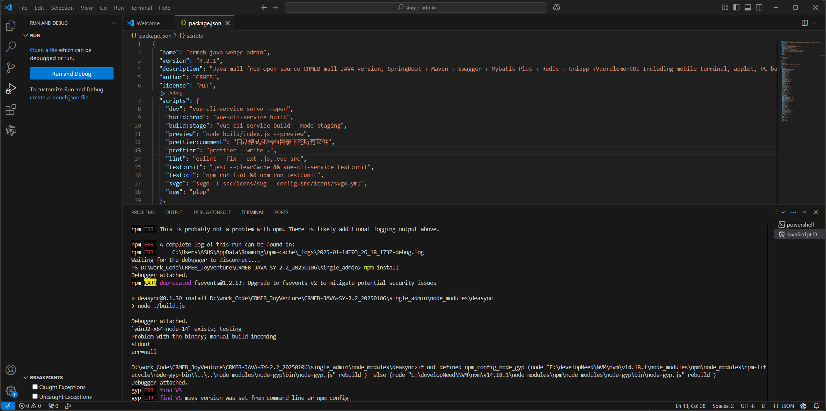Screen dimensions: 826x411
Task: Select the JavaScript Debug terminal instance
Action: [x=800, y=235]
